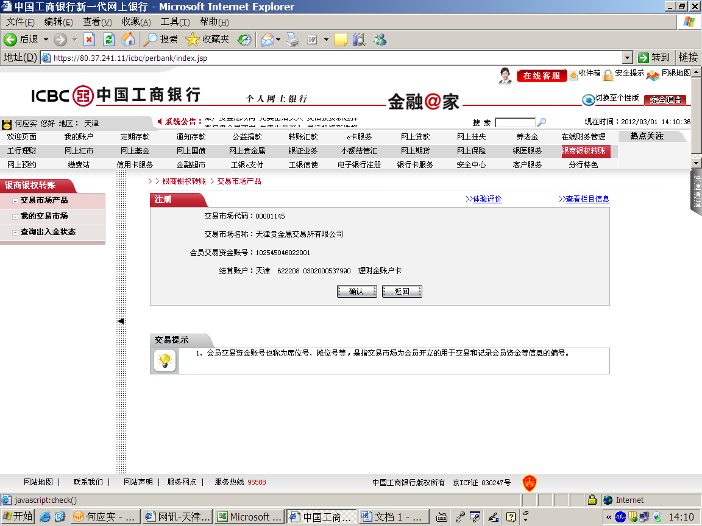
Task: Click page scrollbar down arrow
Action: pyautogui.click(x=696, y=163)
